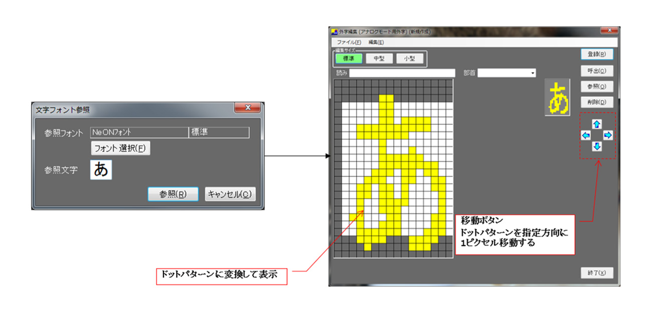This screenshot has height=313, width=652.
Task: Click the move down arrow button
Action: [597, 146]
